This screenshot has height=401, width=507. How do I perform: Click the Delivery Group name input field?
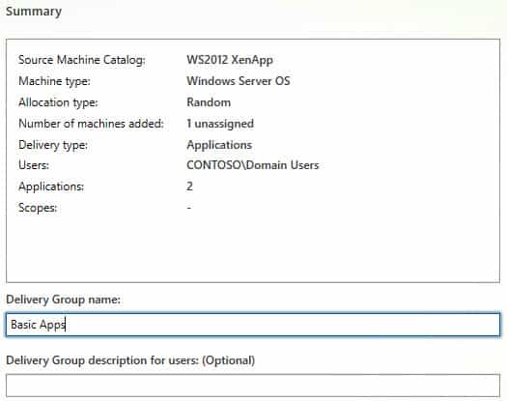(253, 325)
